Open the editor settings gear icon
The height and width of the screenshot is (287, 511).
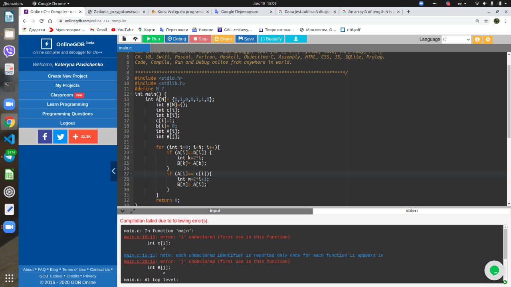(x=487, y=39)
